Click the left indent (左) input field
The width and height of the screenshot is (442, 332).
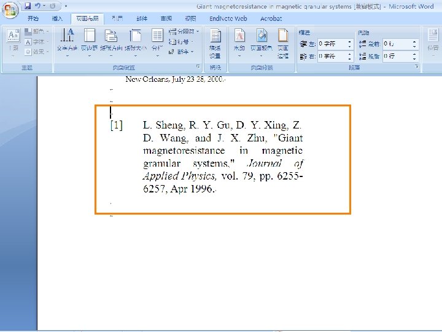point(332,44)
